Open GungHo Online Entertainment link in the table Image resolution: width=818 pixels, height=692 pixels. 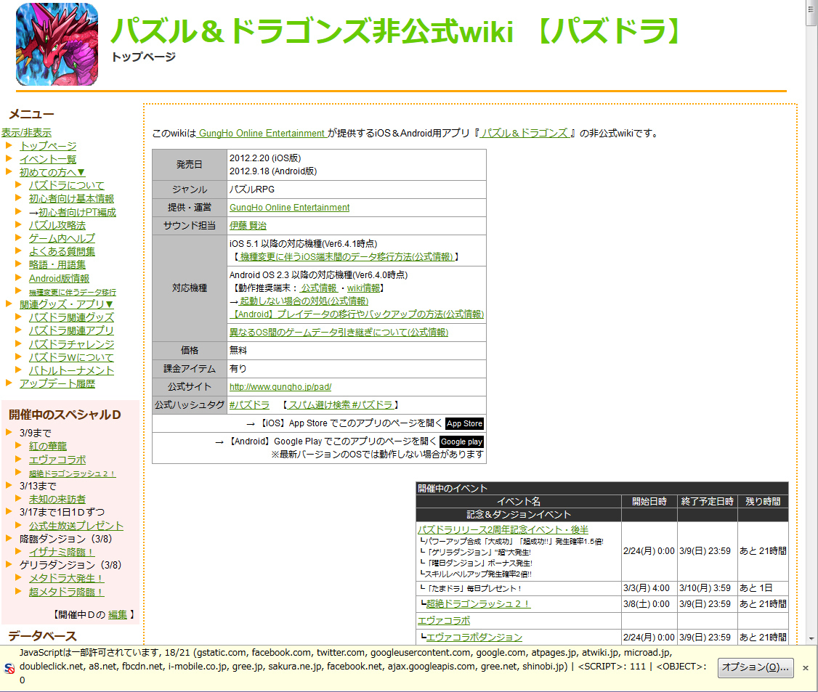tap(290, 208)
